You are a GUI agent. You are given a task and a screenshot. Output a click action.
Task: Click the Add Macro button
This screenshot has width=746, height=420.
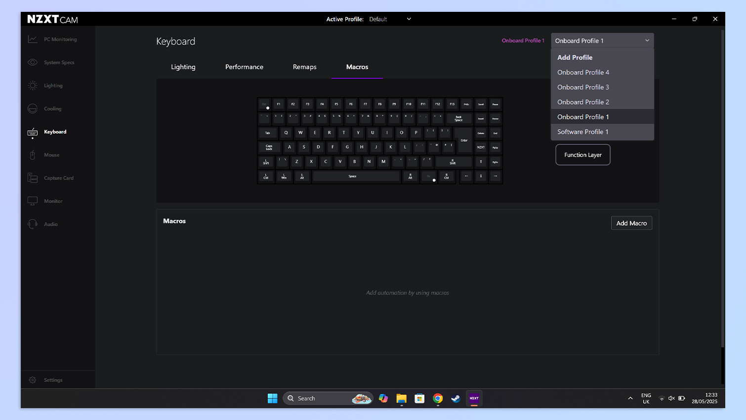pos(631,223)
